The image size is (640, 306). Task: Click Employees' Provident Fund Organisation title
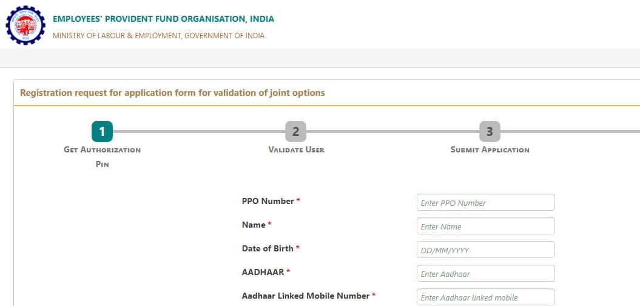(164, 19)
